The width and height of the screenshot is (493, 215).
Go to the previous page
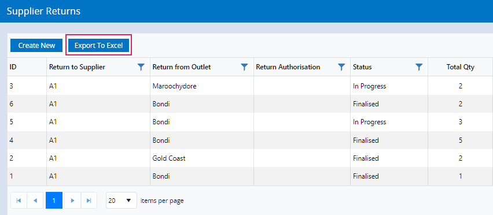(x=35, y=200)
